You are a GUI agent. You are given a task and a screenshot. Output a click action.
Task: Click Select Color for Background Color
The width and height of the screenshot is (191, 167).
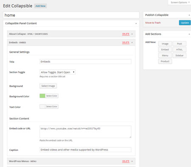[52, 96]
